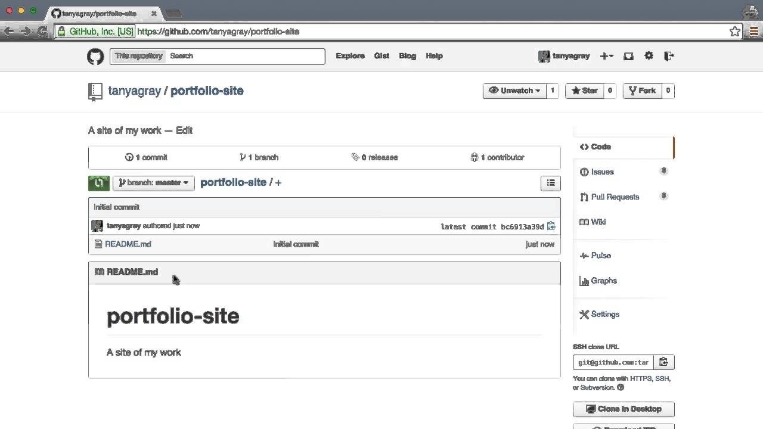Click the browser address bar URL
The width and height of the screenshot is (763, 429).
(x=218, y=32)
